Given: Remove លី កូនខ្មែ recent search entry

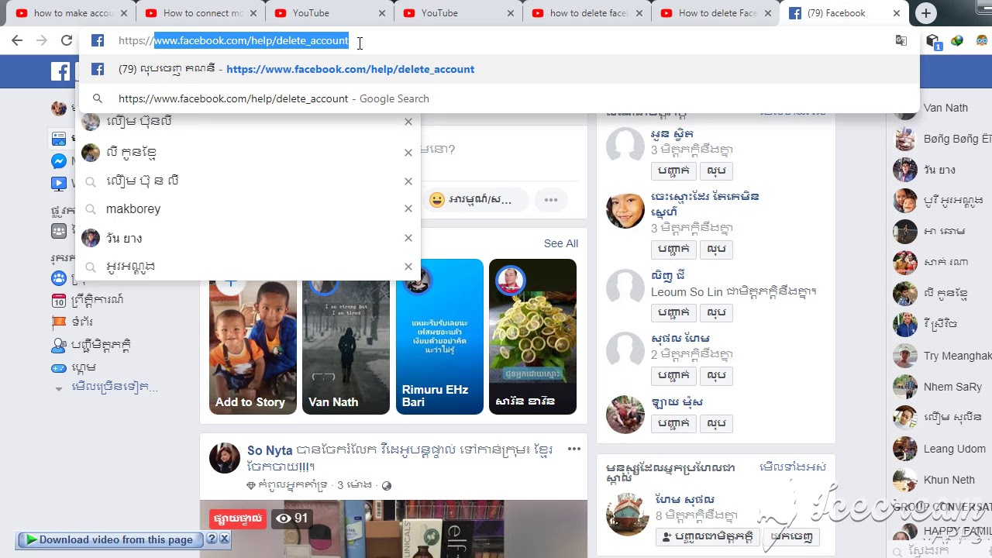Looking at the screenshot, I should click(408, 153).
